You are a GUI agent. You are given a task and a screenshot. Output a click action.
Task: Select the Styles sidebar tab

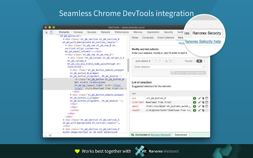tap(135, 38)
